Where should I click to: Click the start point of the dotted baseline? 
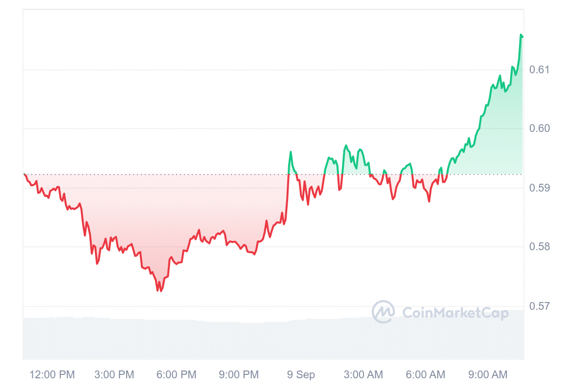[24, 174]
